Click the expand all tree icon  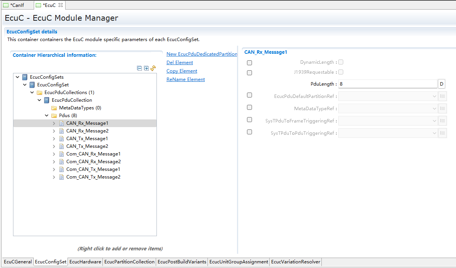point(146,68)
